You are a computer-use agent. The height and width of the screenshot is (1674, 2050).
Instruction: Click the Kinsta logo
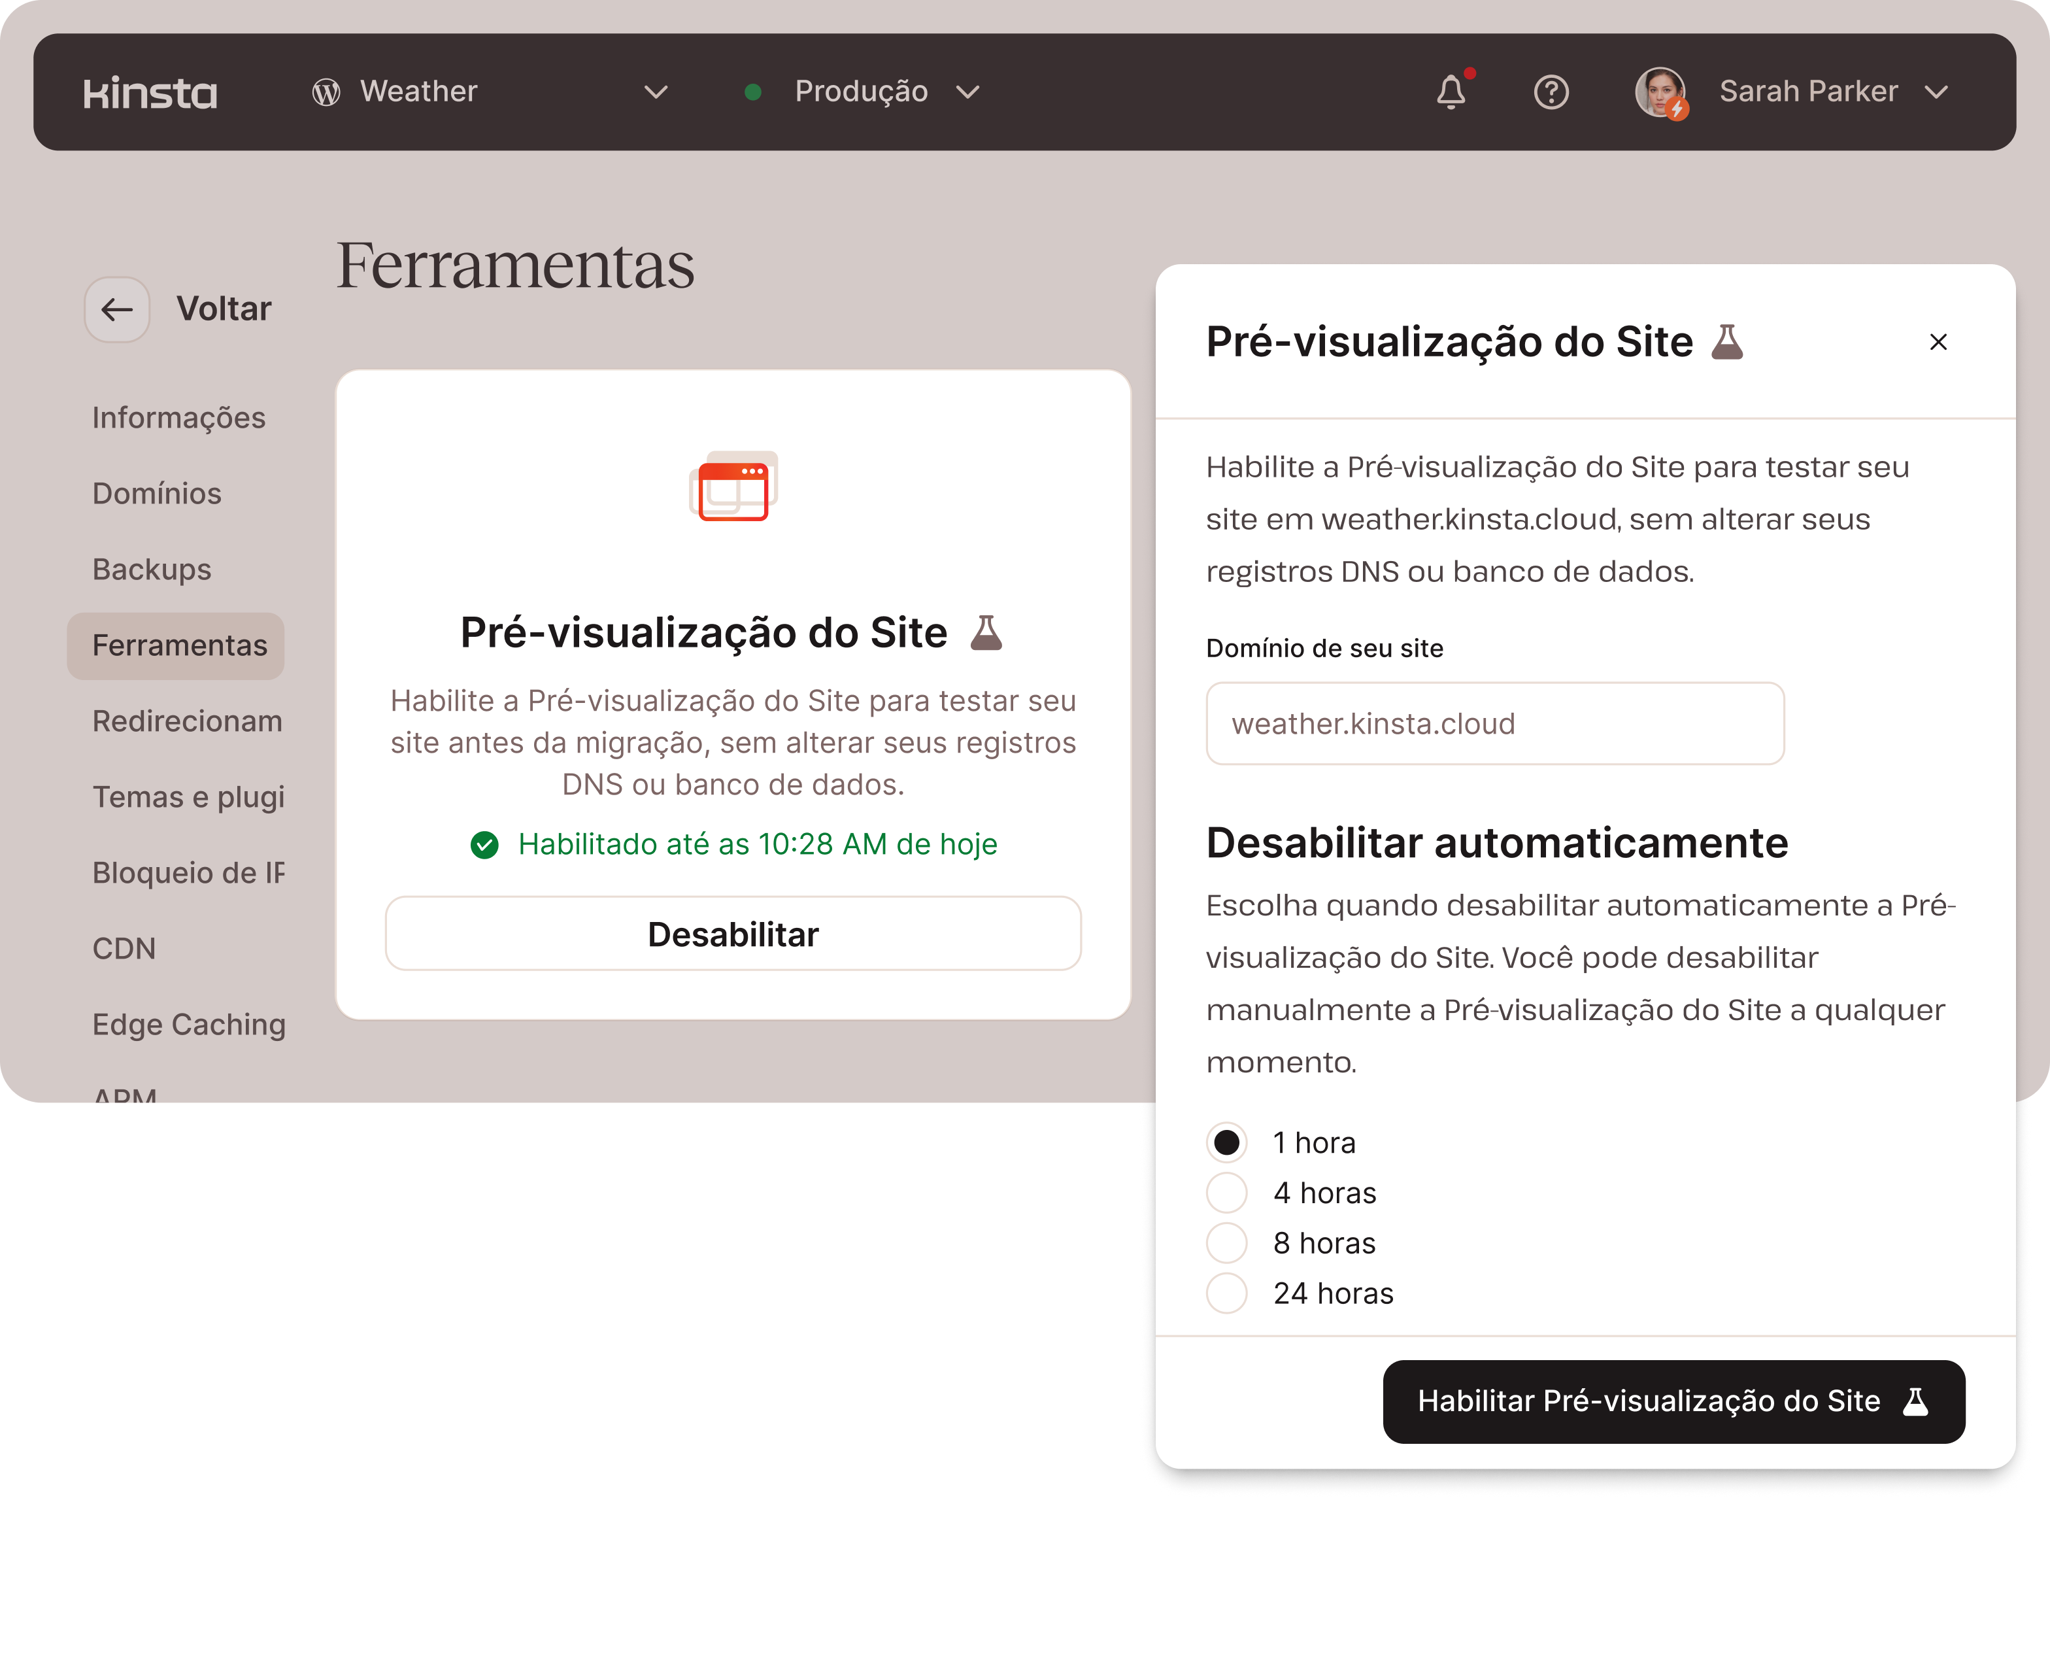pos(150,93)
